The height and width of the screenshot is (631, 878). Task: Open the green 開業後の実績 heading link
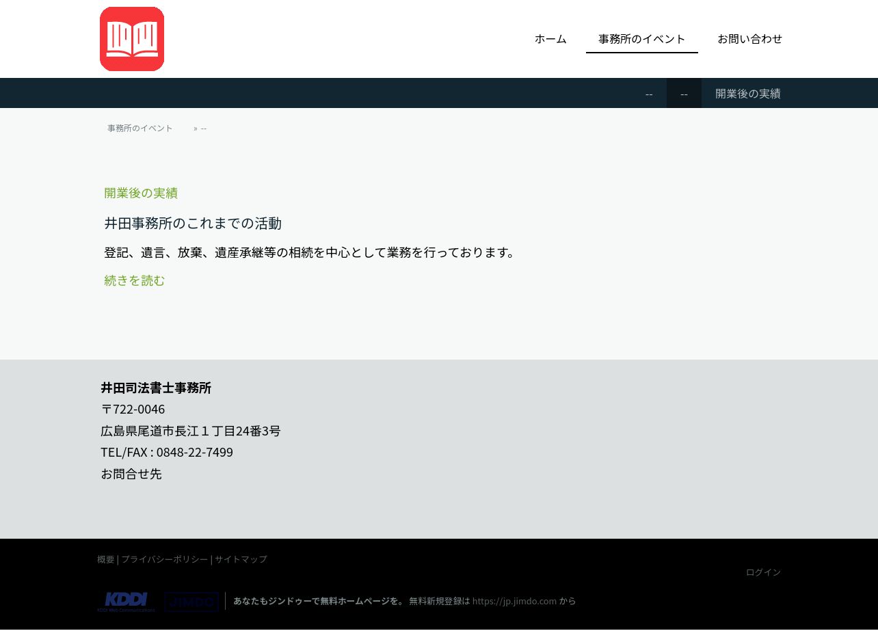pyautogui.click(x=141, y=193)
